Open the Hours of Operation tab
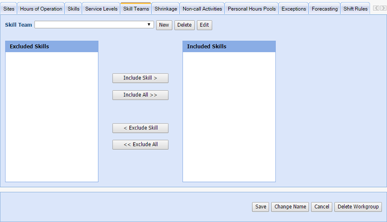This screenshot has height=222, width=387. point(41,9)
